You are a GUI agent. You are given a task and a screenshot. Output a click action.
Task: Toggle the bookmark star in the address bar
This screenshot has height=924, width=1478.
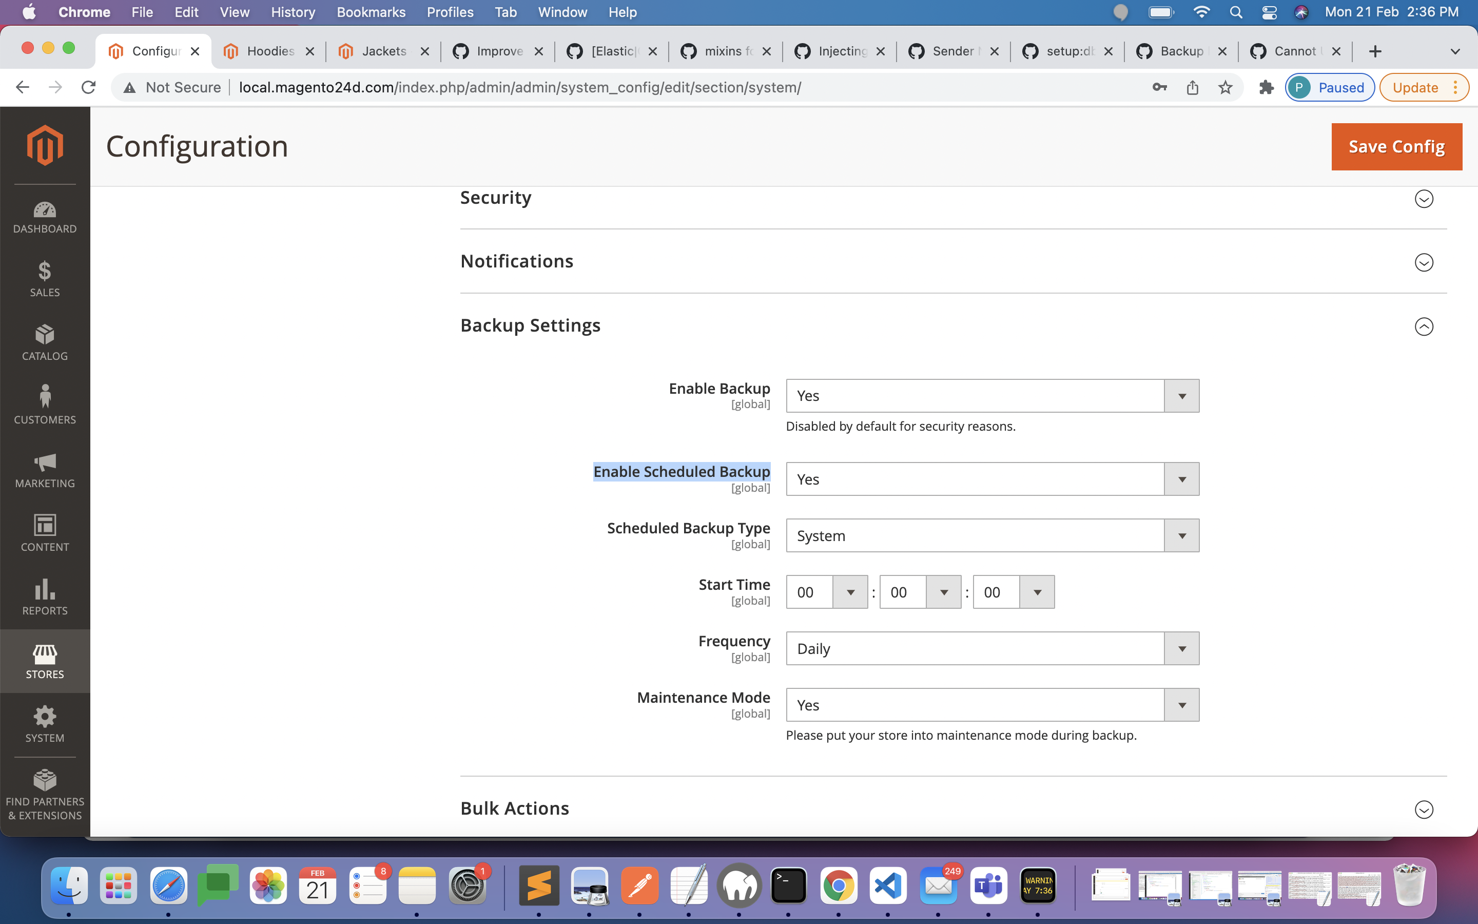1225,87
